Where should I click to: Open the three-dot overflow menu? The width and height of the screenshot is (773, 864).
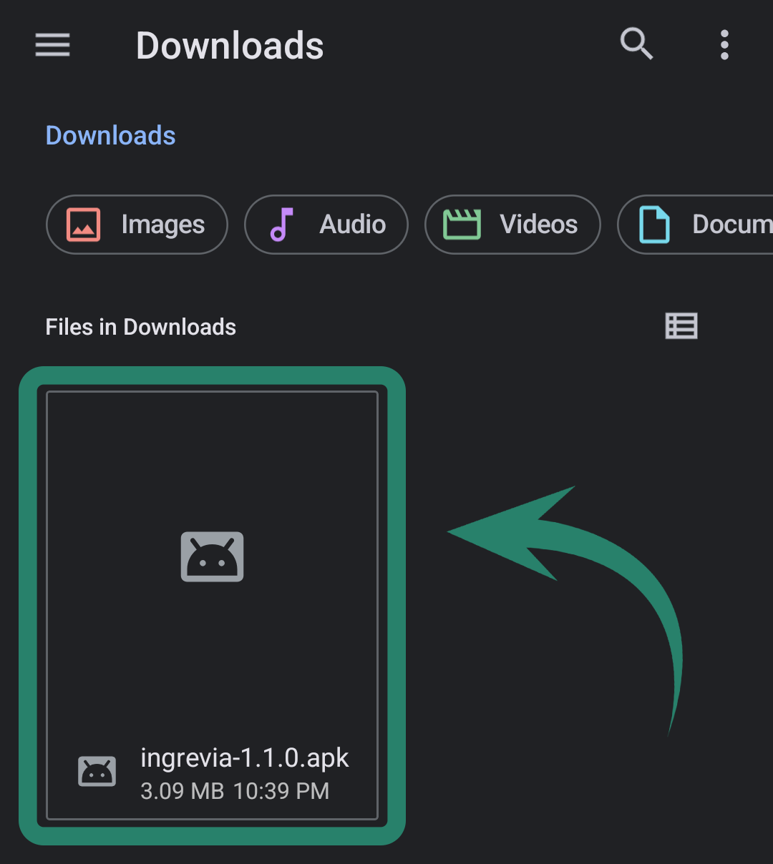tap(724, 45)
